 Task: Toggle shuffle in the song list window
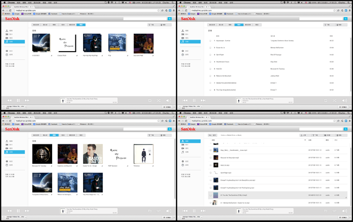tap(335, 100)
